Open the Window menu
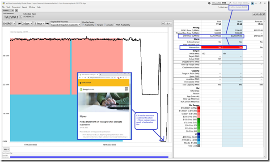This screenshot has width=270, height=162. tap(32, 7)
